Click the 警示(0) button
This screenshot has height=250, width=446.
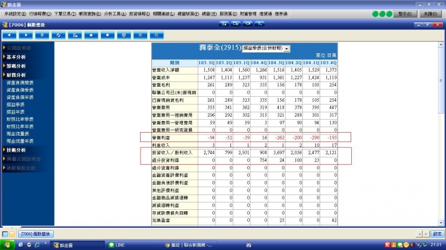pos(405,14)
